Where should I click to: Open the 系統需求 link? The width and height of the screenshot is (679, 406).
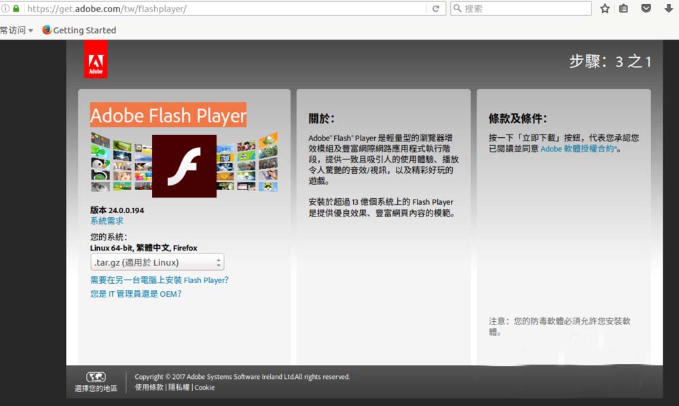pos(107,221)
